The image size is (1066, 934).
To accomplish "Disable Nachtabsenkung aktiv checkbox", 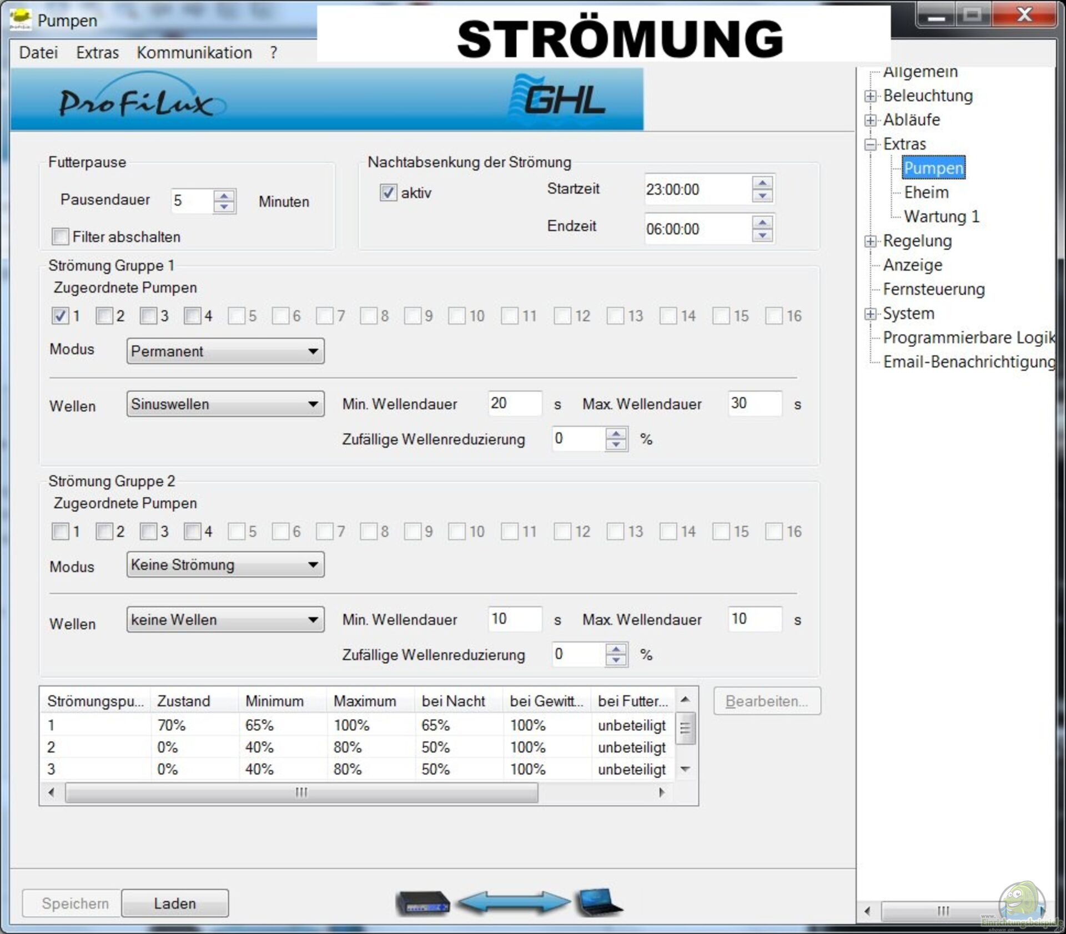I will pyautogui.click(x=388, y=193).
